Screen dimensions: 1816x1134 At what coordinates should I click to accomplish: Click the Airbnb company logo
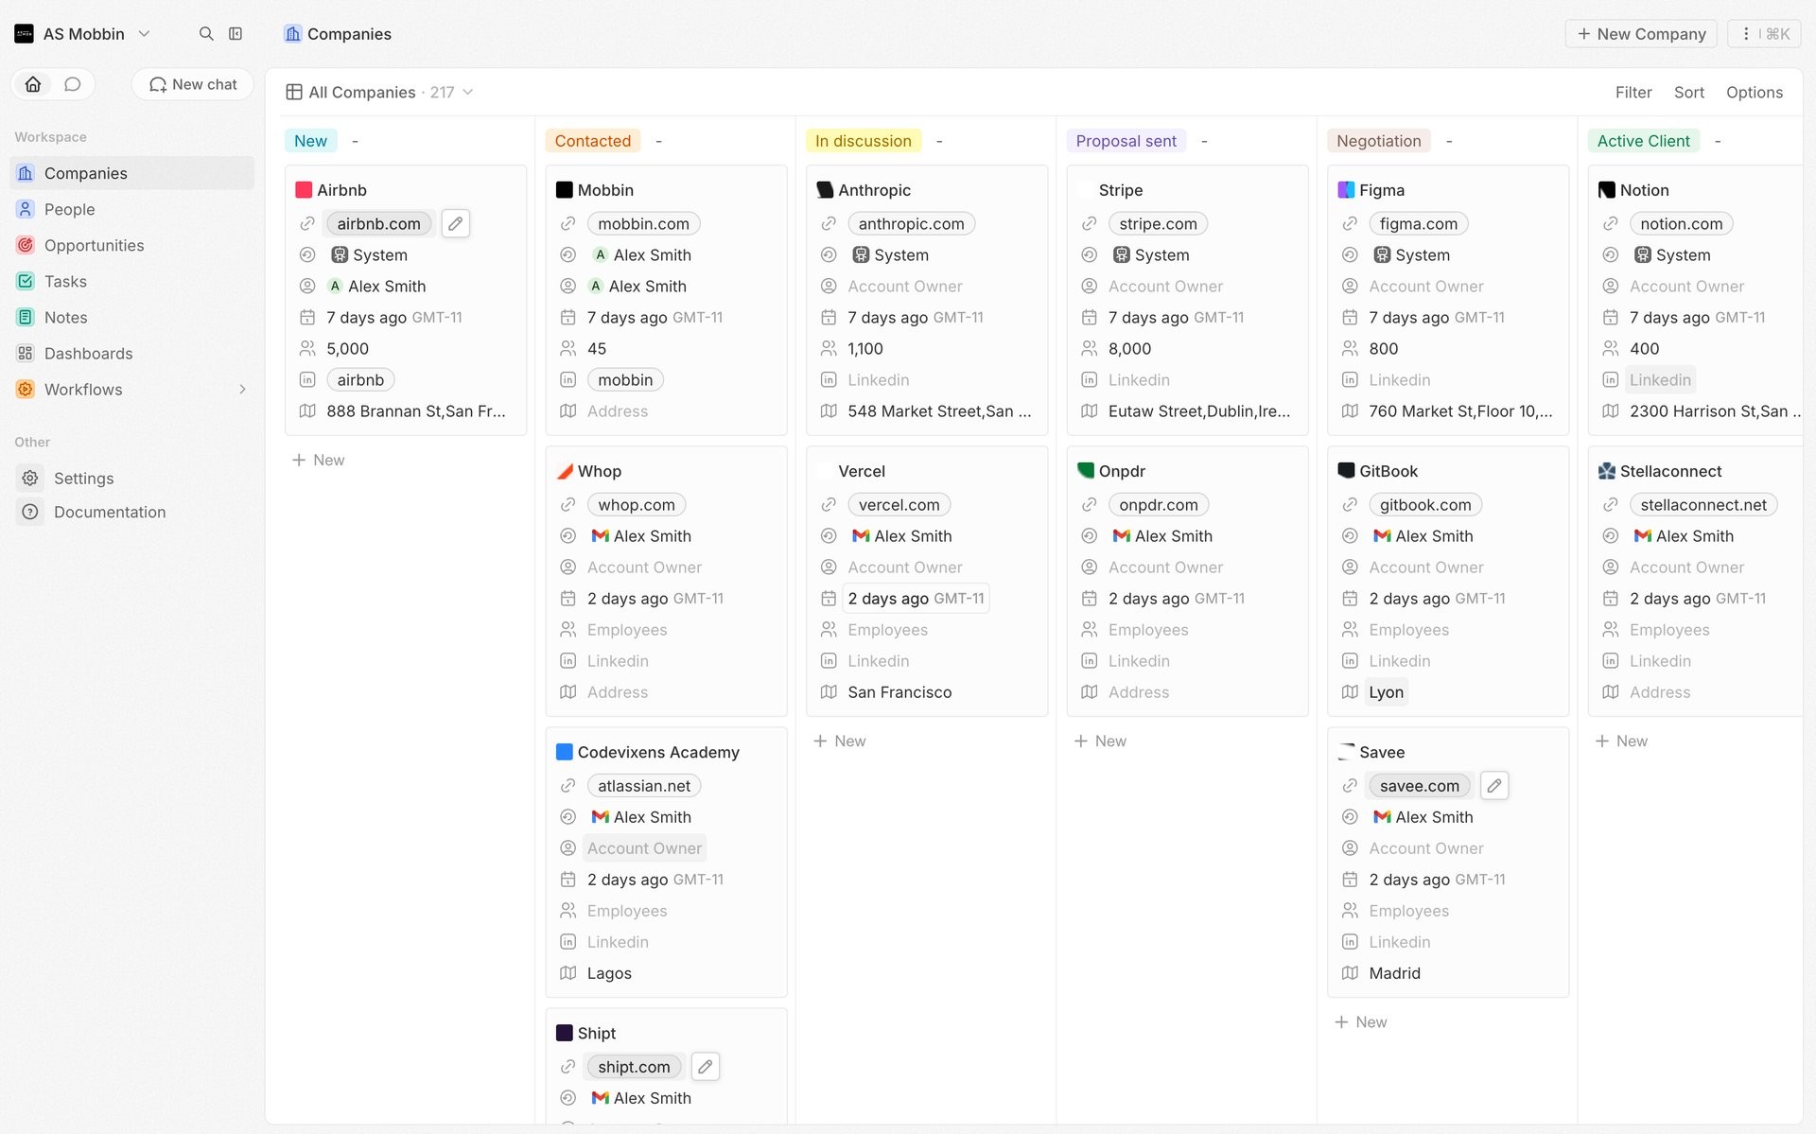(x=304, y=190)
